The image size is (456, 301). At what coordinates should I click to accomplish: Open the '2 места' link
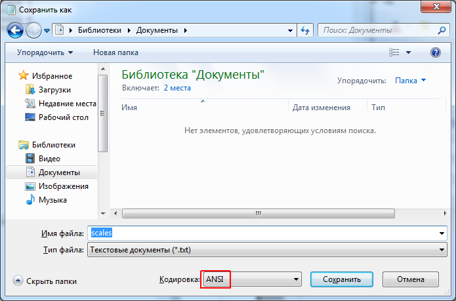tap(177, 87)
